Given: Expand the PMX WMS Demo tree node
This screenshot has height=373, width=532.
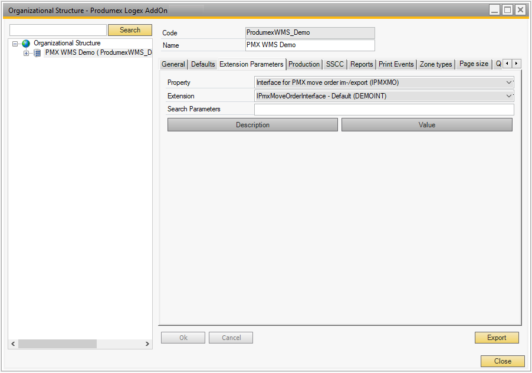Looking at the screenshot, I should [x=26, y=53].
